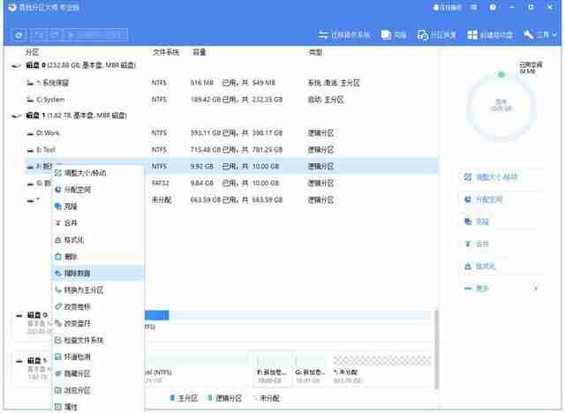565x413 pixels.
Task: Select 调整大小/移动 in right side panel
Action: click(x=491, y=177)
